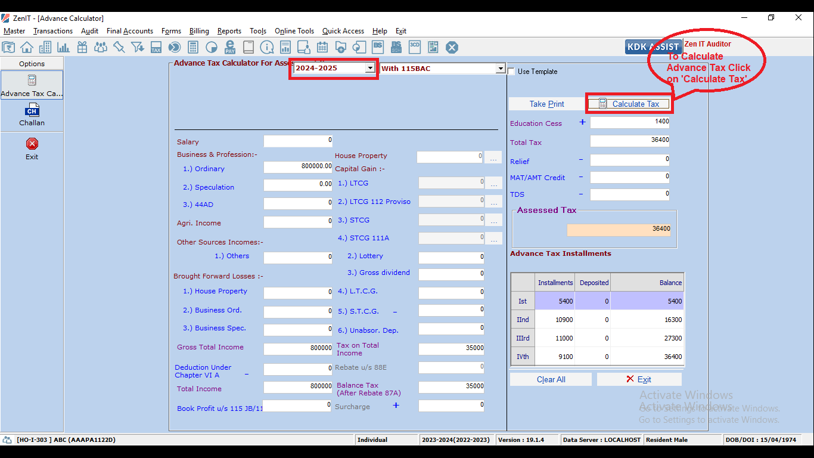Click the Clear All button
This screenshot has height=458, width=814.
pyautogui.click(x=551, y=379)
